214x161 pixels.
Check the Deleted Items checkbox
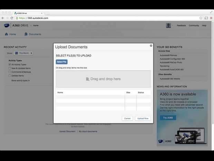(10, 75)
